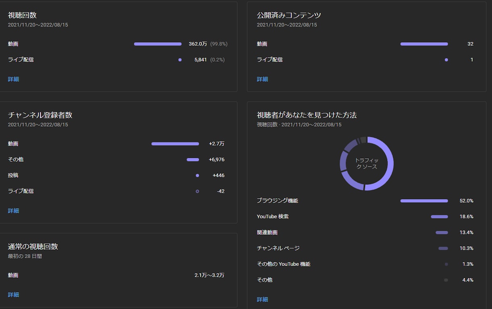The width and height of the screenshot is (492, 309).
Task: Click the 10.3% percentage value
Action: 467,248
